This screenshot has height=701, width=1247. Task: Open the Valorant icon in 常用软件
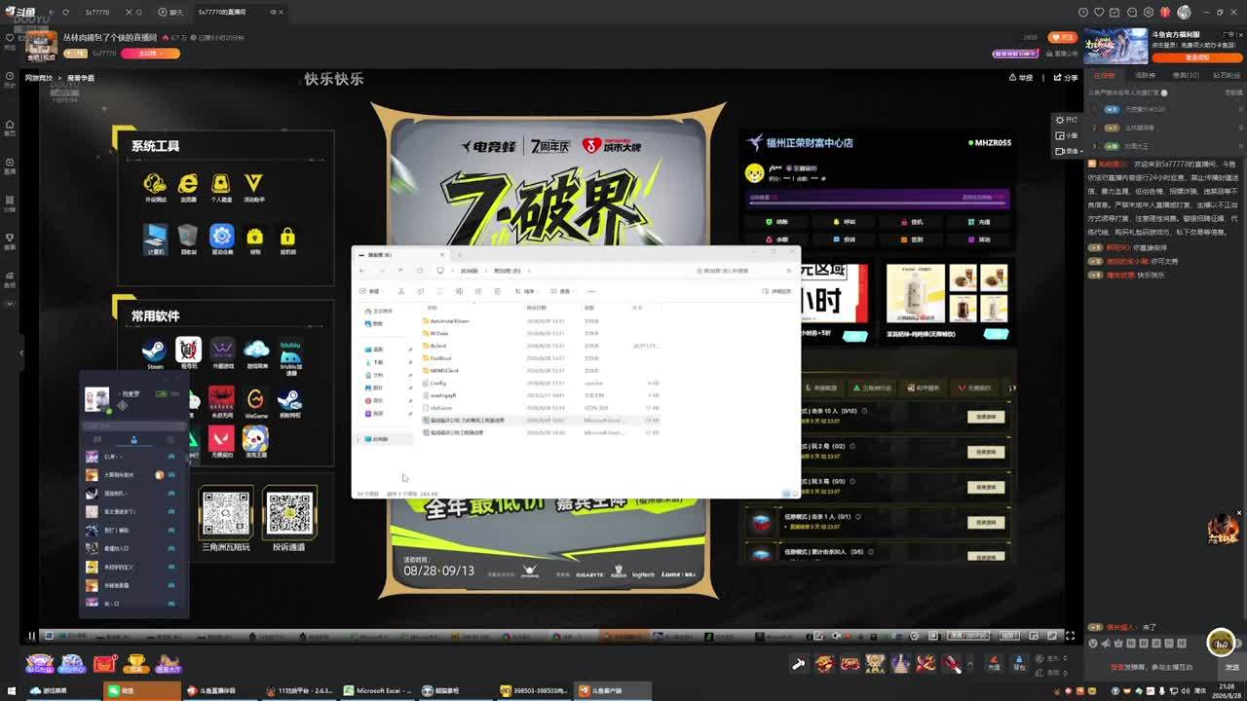[x=221, y=440]
